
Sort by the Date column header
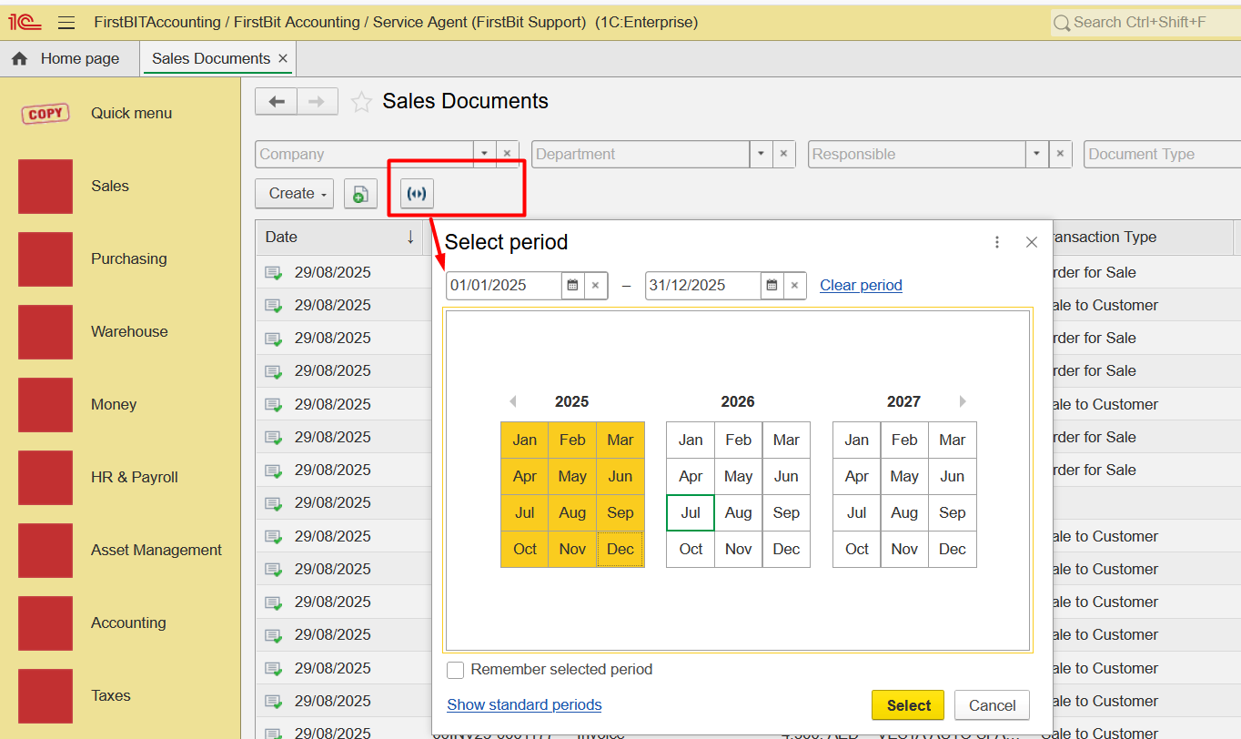point(339,238)
